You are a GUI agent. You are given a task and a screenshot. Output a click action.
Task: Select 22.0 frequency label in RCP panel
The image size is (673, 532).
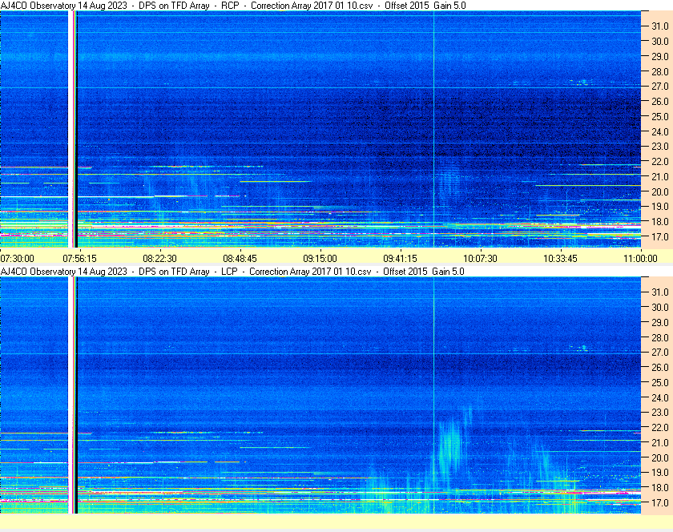coord(660,162)
